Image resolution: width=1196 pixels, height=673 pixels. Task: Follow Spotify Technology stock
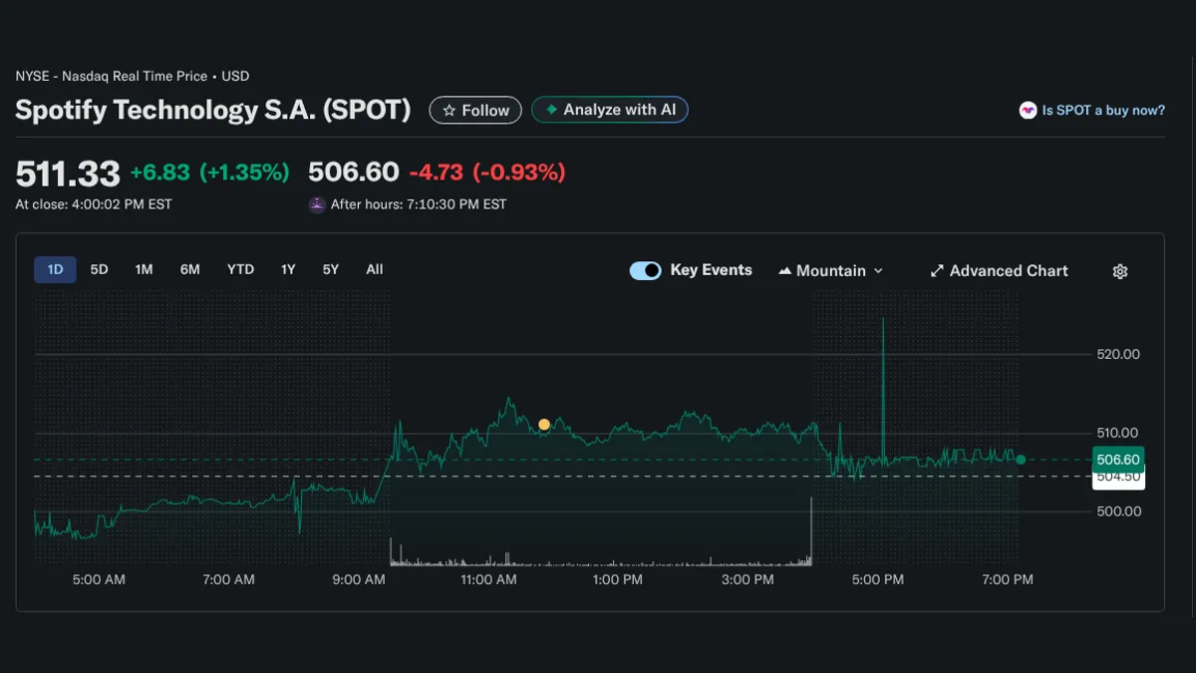coord(475,110)
